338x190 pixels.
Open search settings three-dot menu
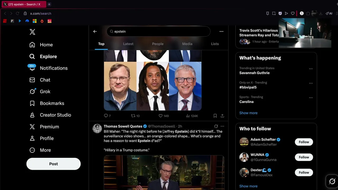(x=221, y=31)
